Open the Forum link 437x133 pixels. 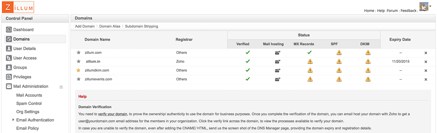tap(392, 11)
